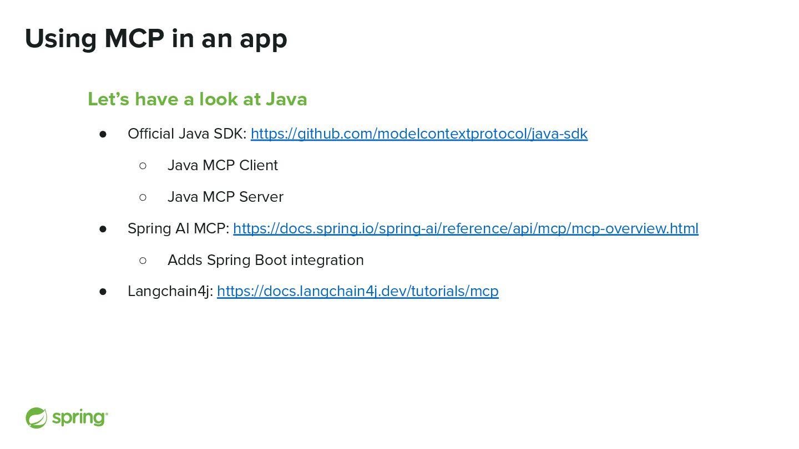Open the langchain4j MCP tutorials link
This screenshot has width=799, height=449.
[358, 291]
